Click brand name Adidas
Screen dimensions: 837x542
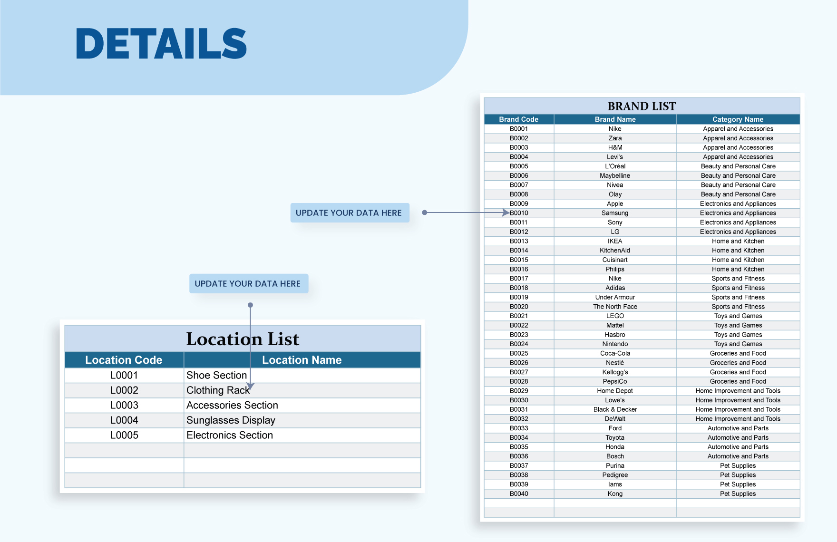click(615, 288)
